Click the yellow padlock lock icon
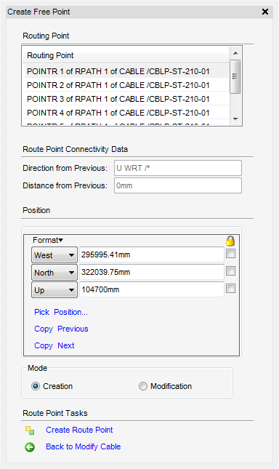 point(230,241)
